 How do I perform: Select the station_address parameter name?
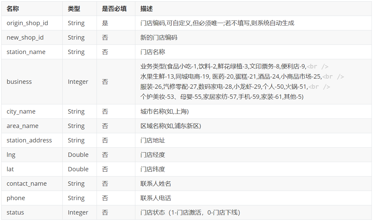point(30,140)
